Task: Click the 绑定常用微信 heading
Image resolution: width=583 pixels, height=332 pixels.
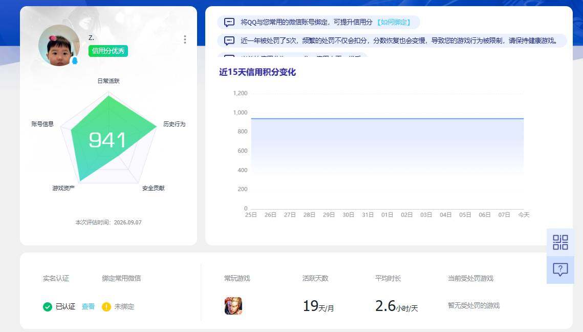Action: [x=122, y=278]
